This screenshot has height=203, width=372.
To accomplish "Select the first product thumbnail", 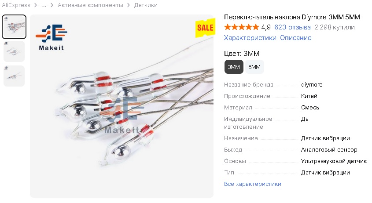I will (x=14, y=27).
